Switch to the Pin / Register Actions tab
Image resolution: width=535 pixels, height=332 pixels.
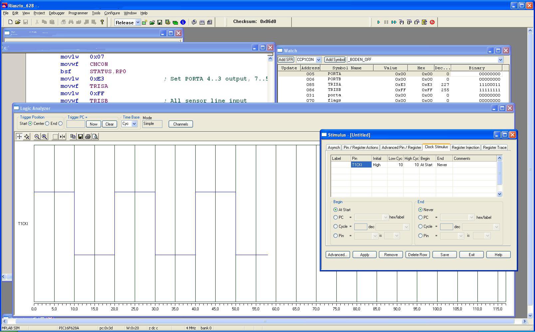[x=361, y=148]
